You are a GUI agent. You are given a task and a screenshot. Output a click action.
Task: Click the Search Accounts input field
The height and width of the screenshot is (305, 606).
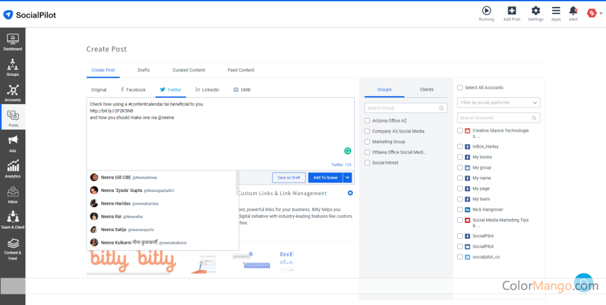click(x=499, y=118)
